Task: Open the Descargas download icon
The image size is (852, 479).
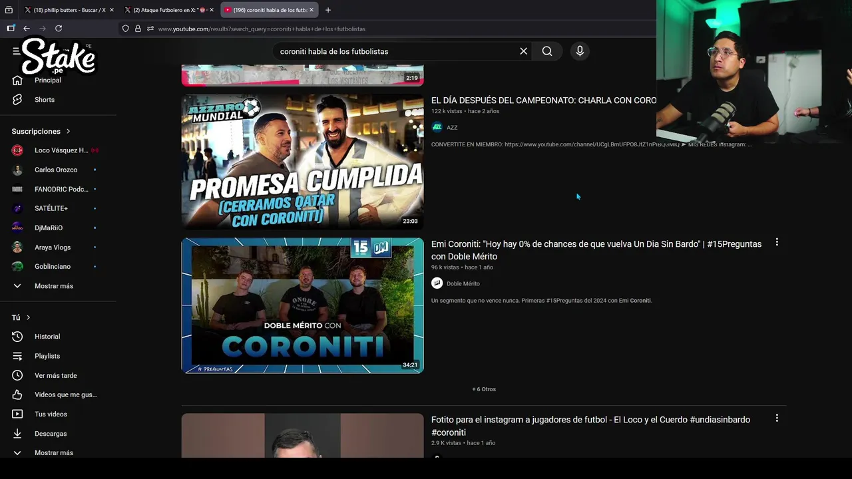Action: [17, 433]
